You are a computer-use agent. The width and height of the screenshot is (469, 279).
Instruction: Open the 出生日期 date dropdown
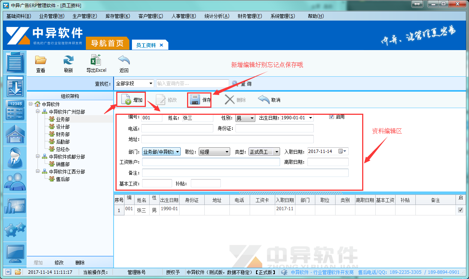[310, 118]
